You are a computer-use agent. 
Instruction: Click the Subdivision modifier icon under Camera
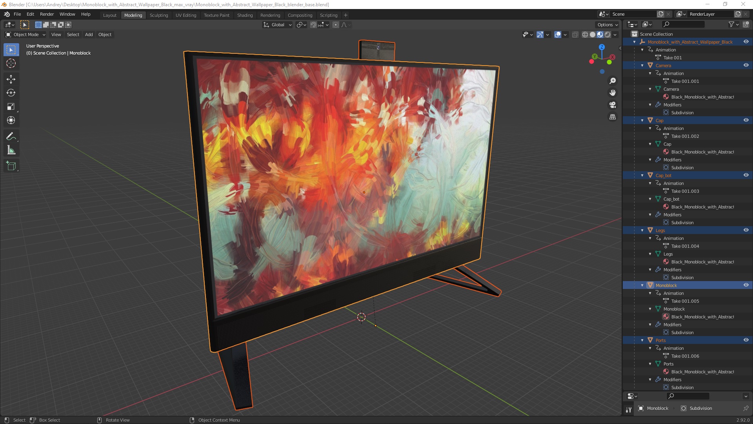(666, 113)
